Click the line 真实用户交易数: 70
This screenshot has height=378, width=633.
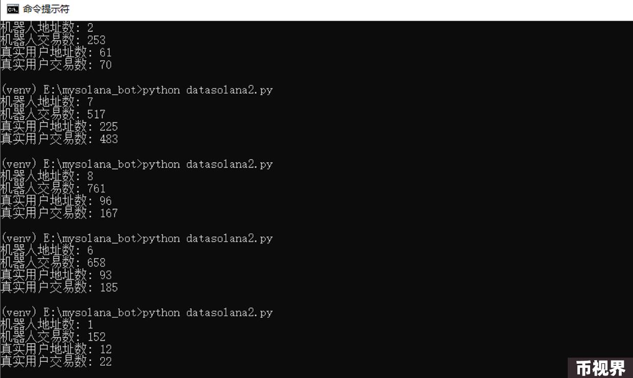pyautogui.click(x=56, y=65)
